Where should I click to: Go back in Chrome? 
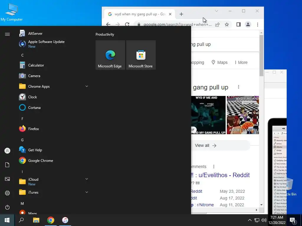pyautogui.click(x=108, y=24)
